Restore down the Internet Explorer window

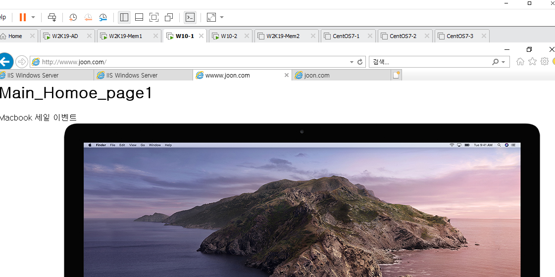529,49
